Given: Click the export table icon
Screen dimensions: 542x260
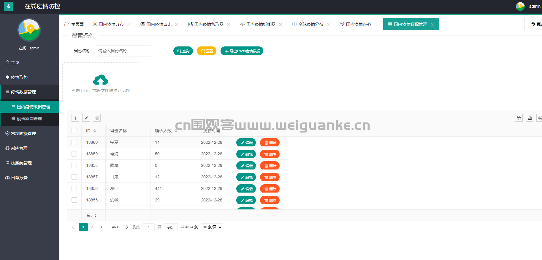Looking at the screenshot, I should (530, 118).
